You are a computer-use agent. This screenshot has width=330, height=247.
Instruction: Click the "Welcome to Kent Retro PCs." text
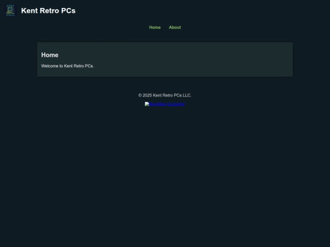(x=67, y=66)
